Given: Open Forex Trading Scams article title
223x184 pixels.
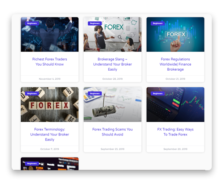Looking at the screenshot, I should [112, 131].
